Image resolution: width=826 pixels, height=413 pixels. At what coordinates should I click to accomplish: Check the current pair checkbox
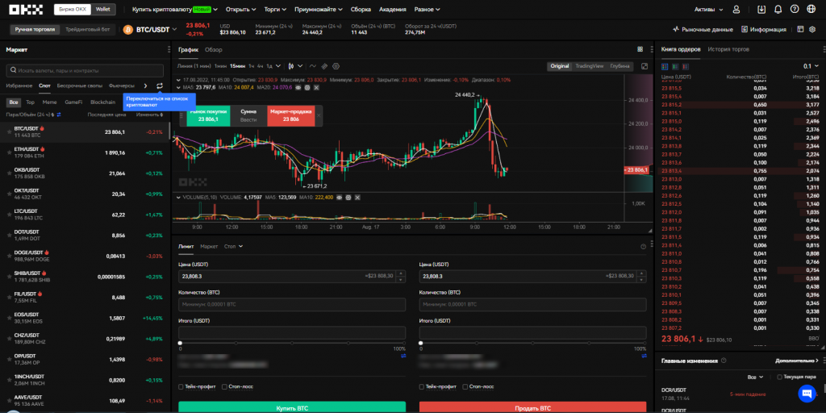[x=778, y=377]
